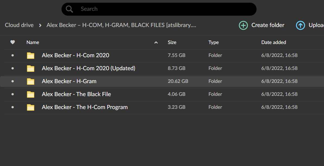This screenshot has width=324, height=166.
Task: Click folder icon for The H-Com Program
Action: [31, 107]
